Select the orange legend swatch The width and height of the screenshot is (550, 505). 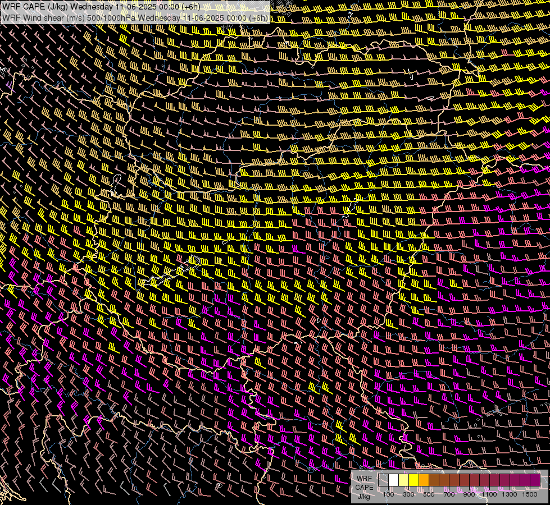(x=424, y=480)
